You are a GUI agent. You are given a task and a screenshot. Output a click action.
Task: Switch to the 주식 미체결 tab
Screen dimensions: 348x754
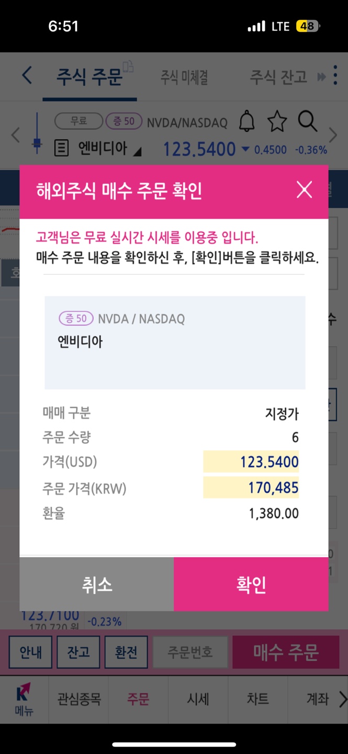[184, 77]
